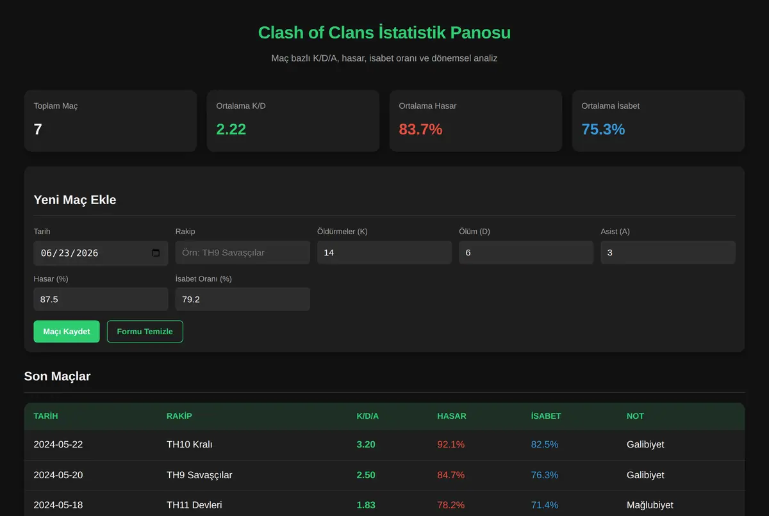Screen dimensions: 769x516
Task: Select the İSABET column header
Action: pos(546,416)
